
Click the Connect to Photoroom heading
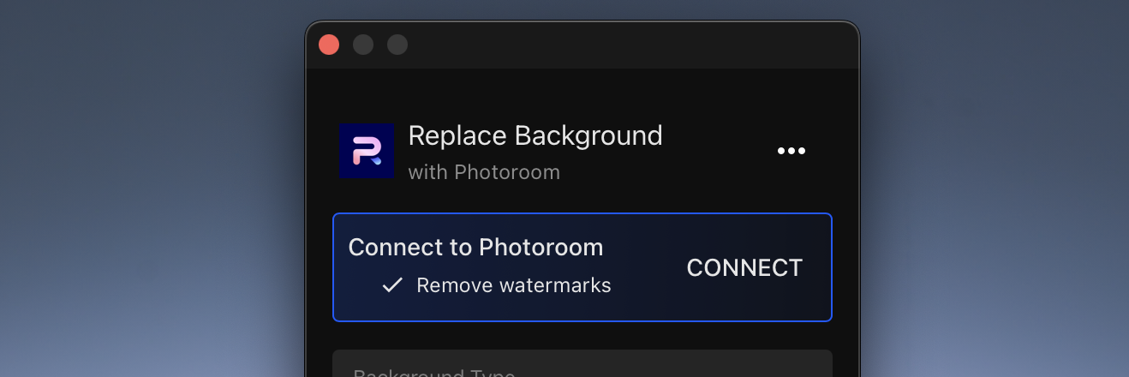tap(475, 248)
